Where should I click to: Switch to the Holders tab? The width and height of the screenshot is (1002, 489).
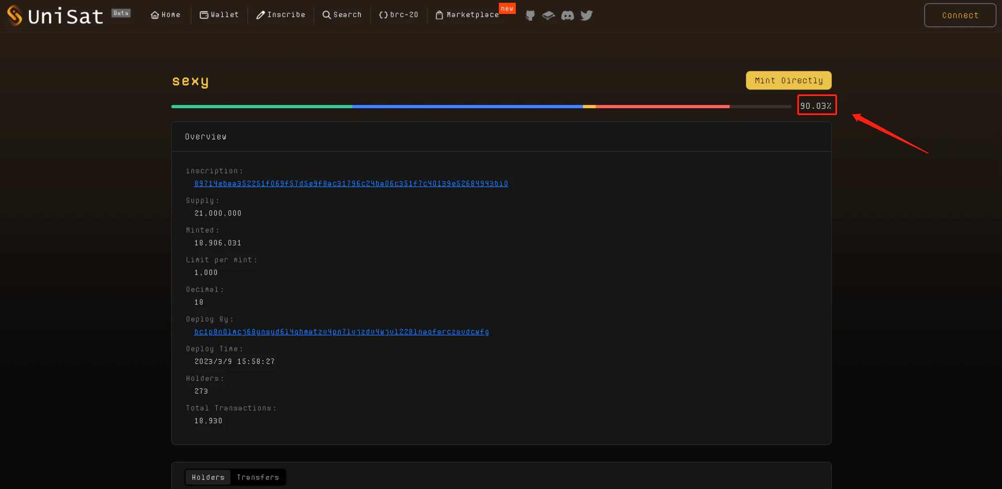click(x=207, y=477)
